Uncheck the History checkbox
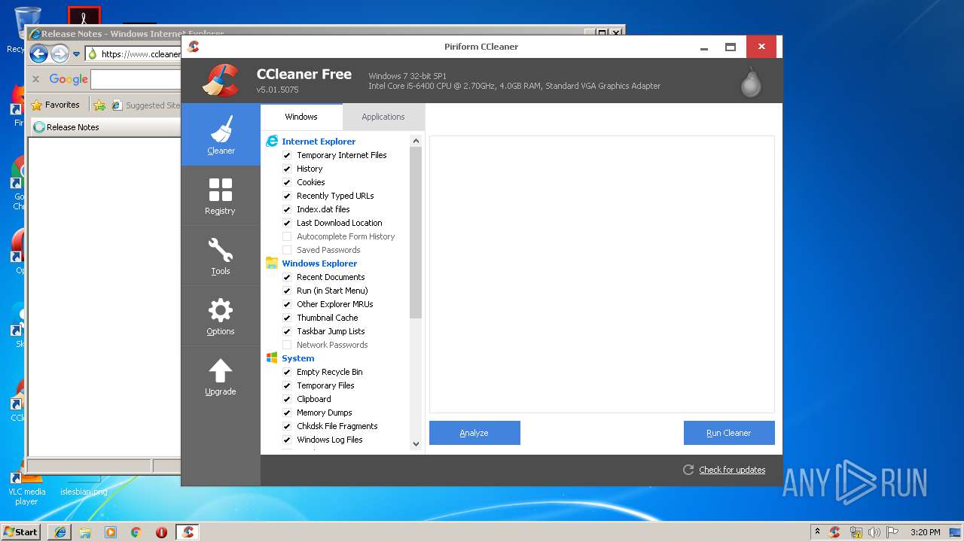The image size is (964, 542). (287, 169)
